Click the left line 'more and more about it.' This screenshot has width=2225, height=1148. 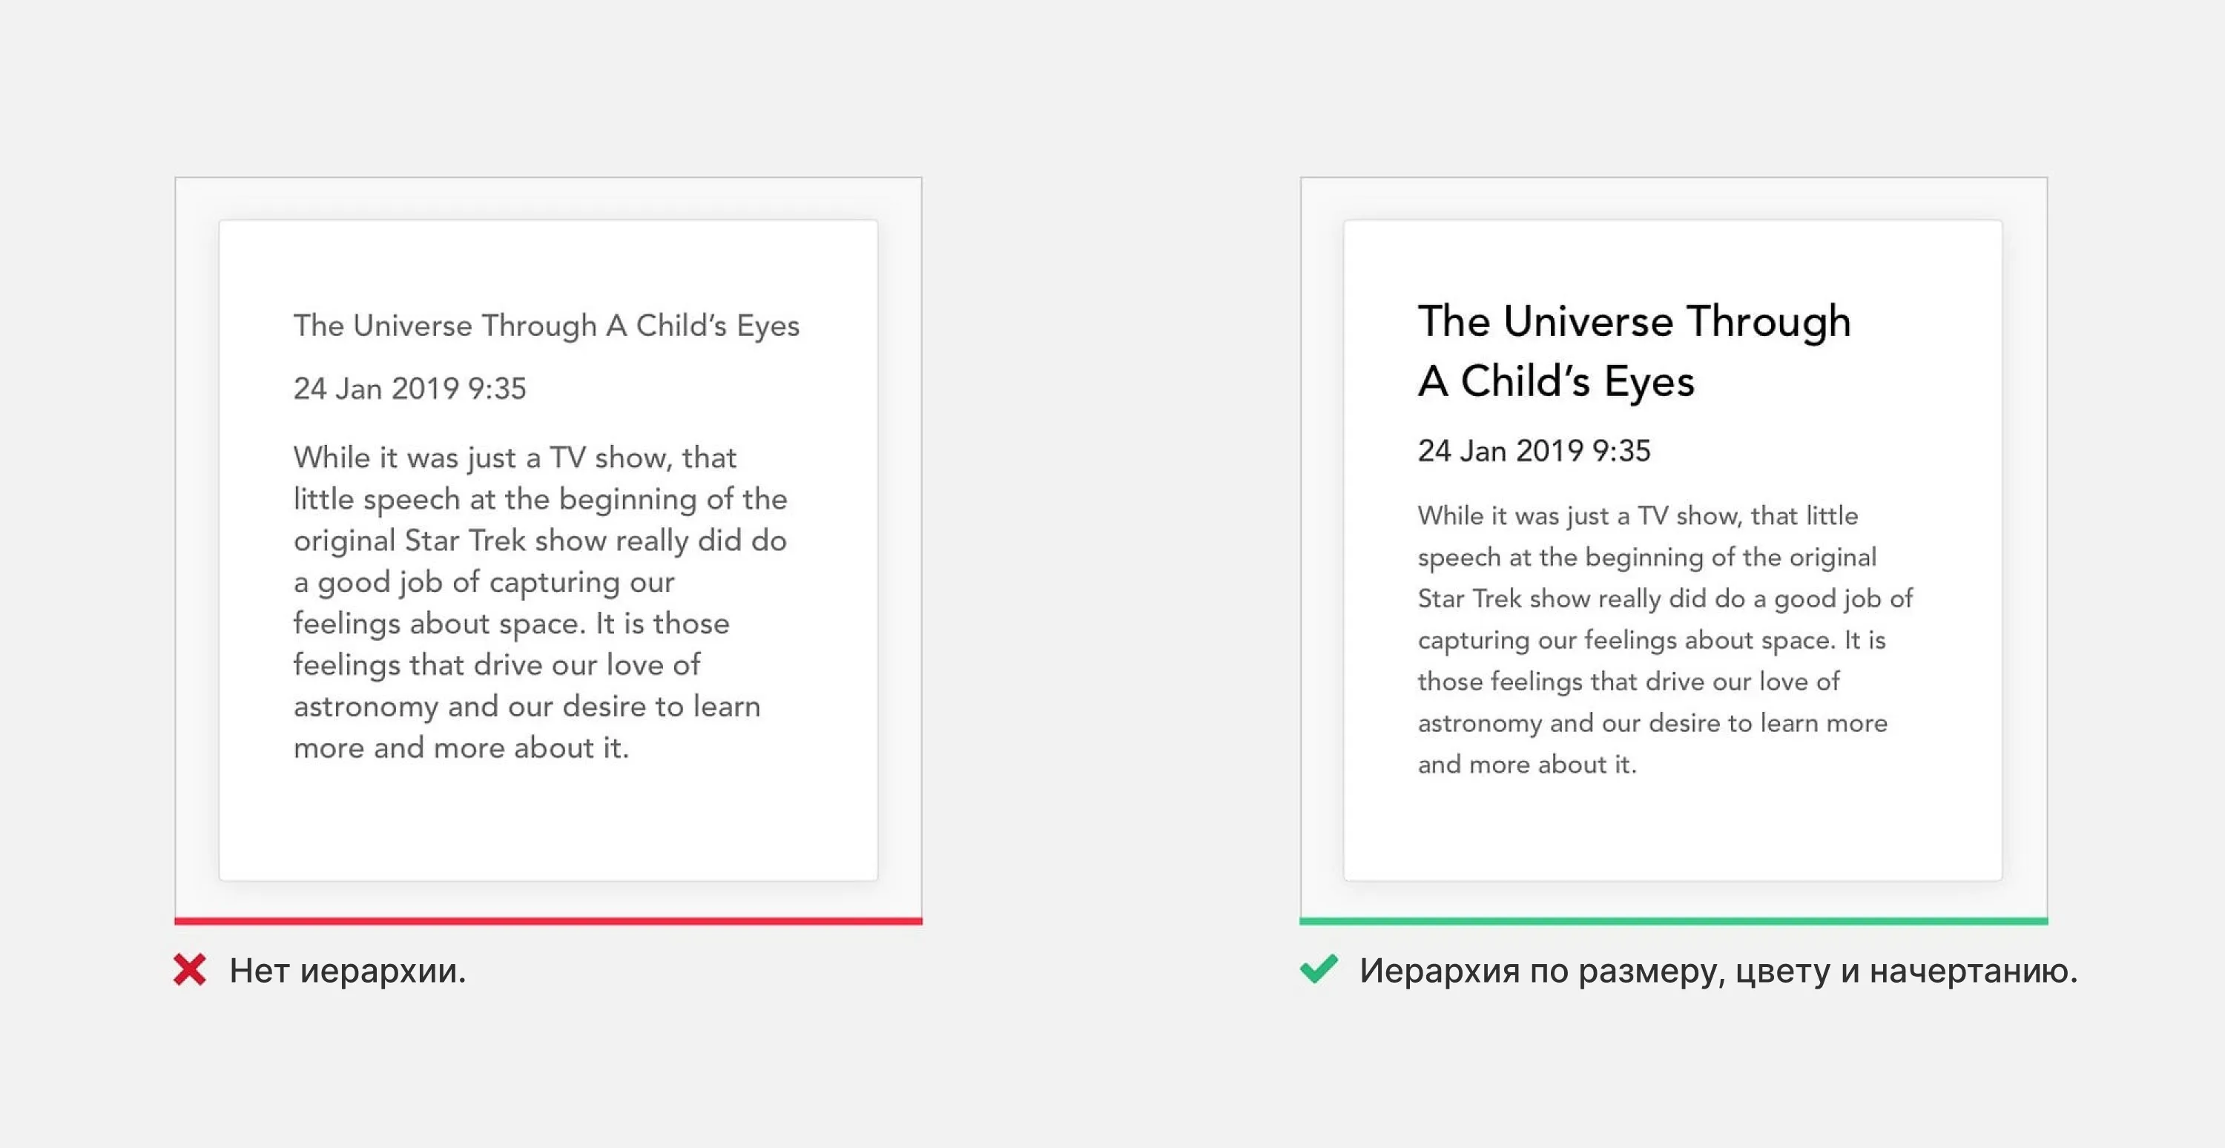coord(461,748)
